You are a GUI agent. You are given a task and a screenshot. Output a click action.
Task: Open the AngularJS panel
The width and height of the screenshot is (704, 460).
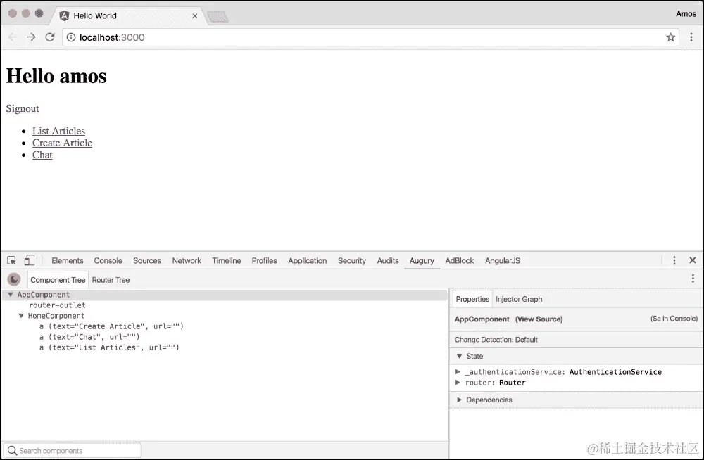503,261
